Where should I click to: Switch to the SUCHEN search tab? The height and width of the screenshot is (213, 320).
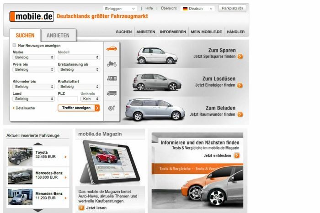pos(25,36)
